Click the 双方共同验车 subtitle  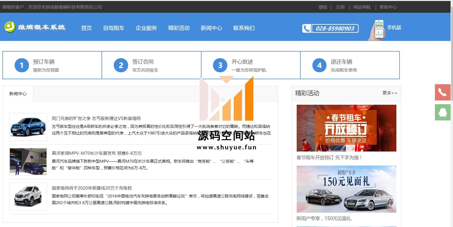pos(145,70)
